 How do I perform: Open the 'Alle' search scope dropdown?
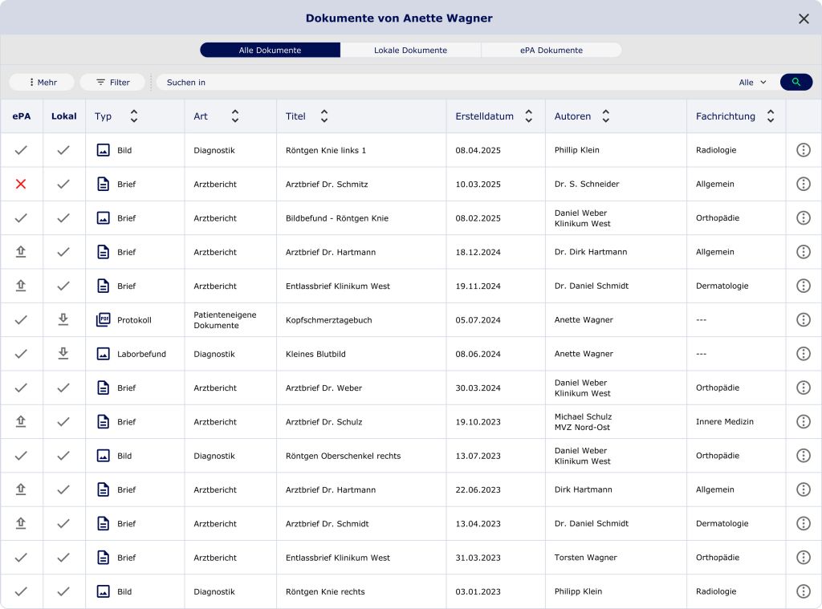tap(752, 82)
